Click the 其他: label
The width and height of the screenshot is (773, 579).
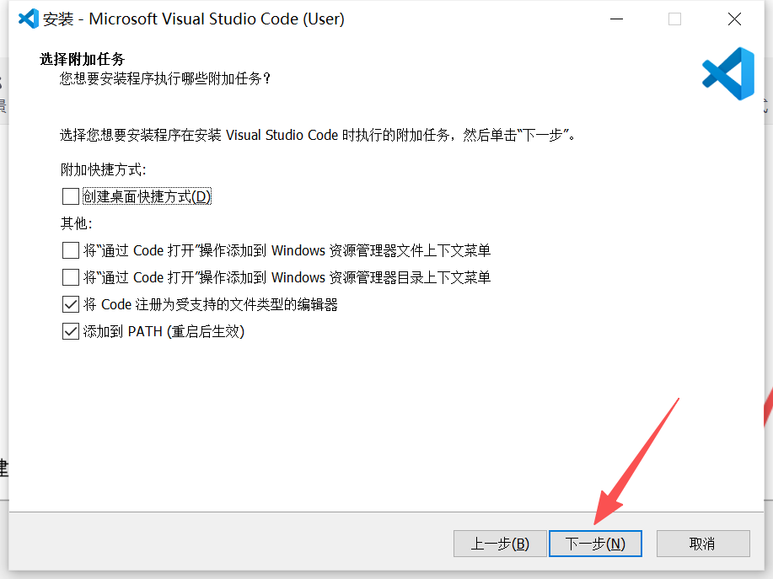click(x=77, y=223)
